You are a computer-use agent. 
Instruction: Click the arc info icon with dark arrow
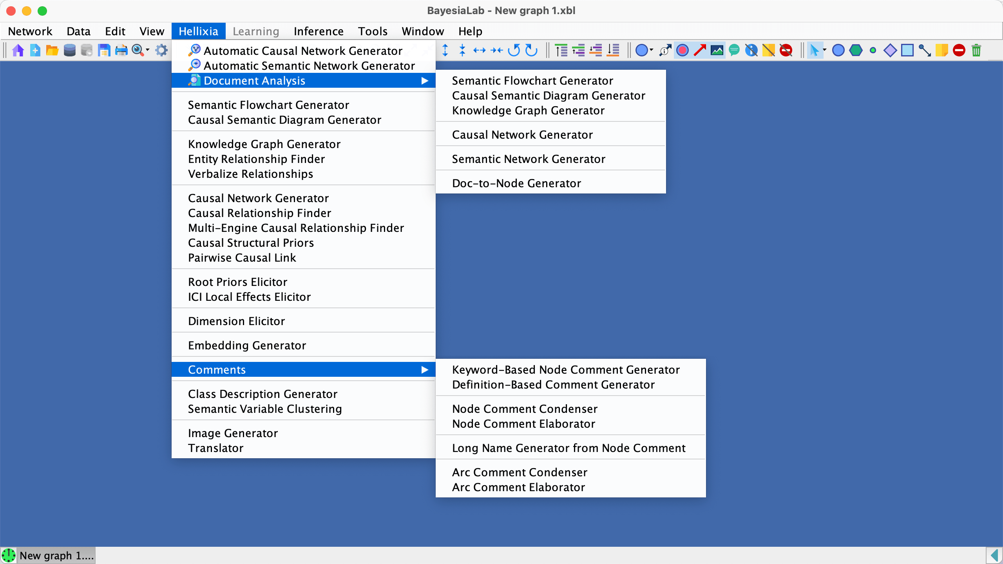click(665, 50)
